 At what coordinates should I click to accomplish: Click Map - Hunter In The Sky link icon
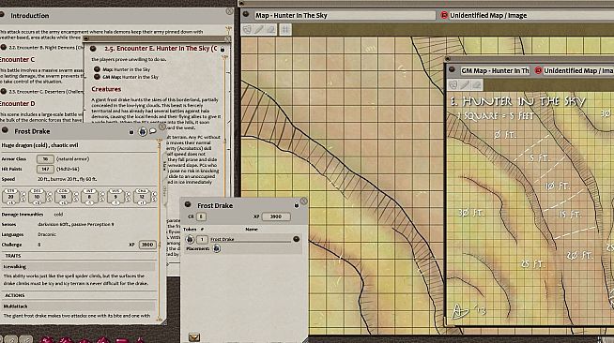pos(246,15)
